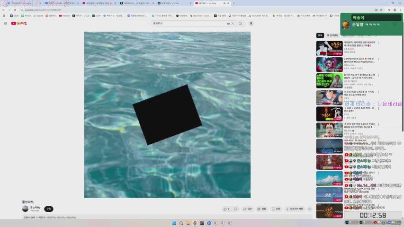
Task: Open Windows taskbar search
Action: (x=181, y=223)
